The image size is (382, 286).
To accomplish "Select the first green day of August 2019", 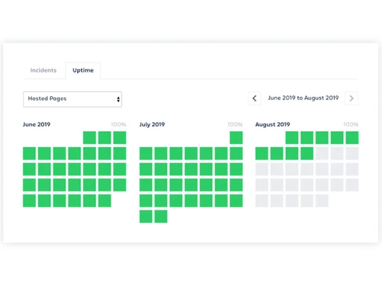I will [x=292, y=137].
